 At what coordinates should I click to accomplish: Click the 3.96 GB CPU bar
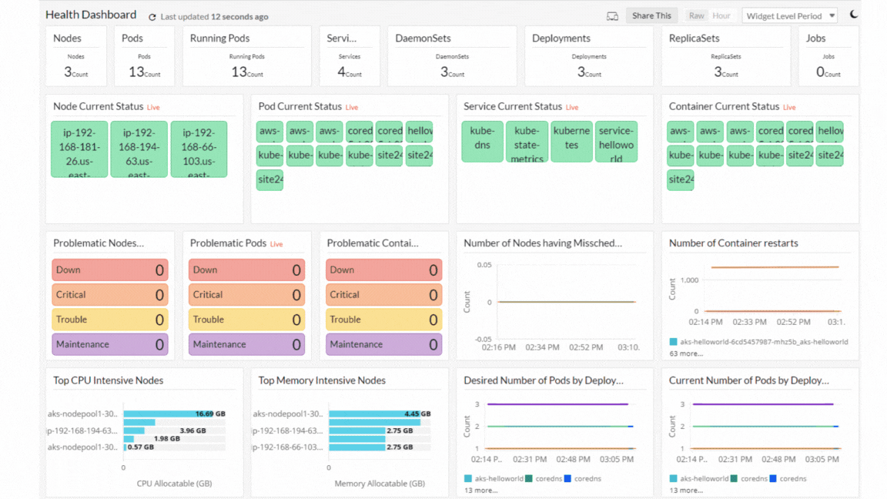[x=134, y=430]
